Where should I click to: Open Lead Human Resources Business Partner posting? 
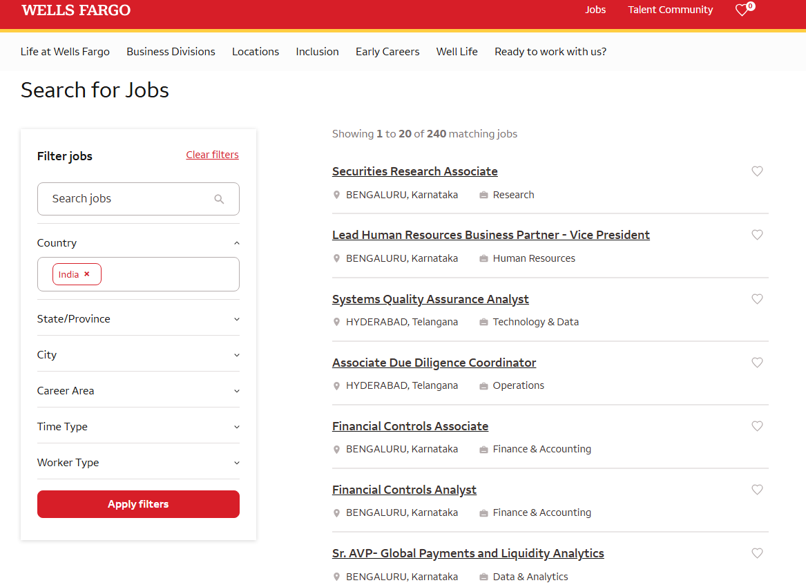(x=491, y=235)
